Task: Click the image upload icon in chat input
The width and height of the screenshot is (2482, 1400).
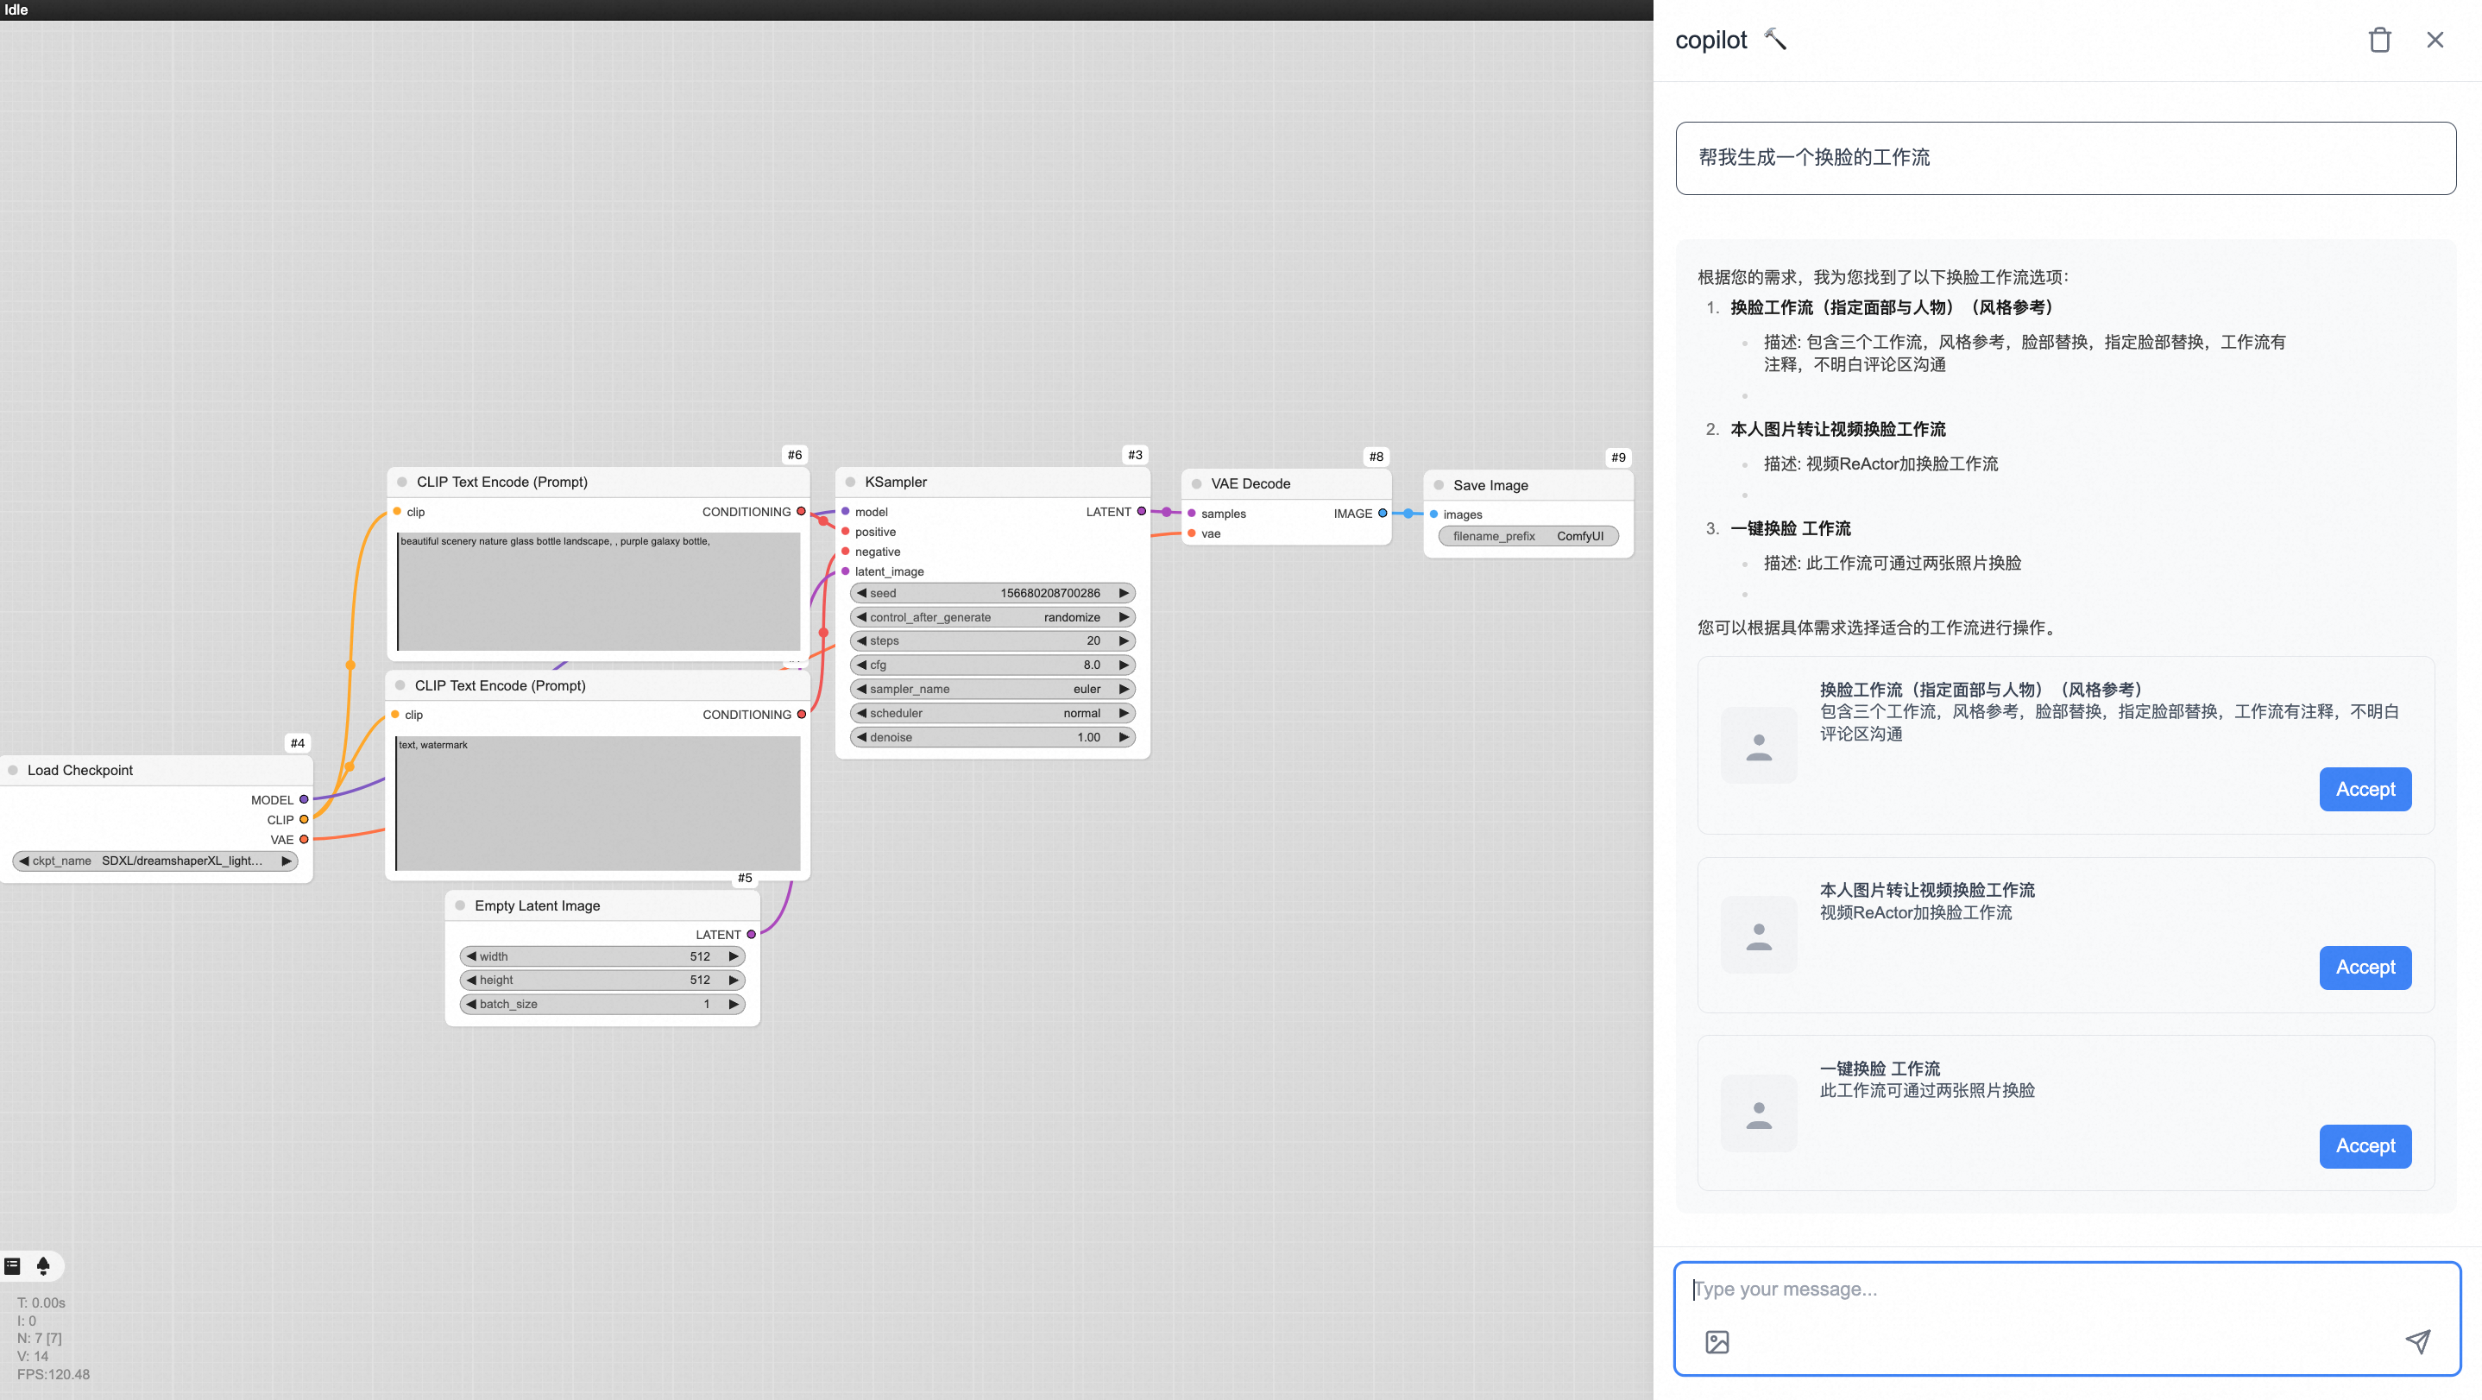Action: pyautogui.click(x=1717, y=1342)
